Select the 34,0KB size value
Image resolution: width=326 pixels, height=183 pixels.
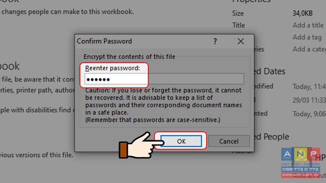tap(302, 13)
